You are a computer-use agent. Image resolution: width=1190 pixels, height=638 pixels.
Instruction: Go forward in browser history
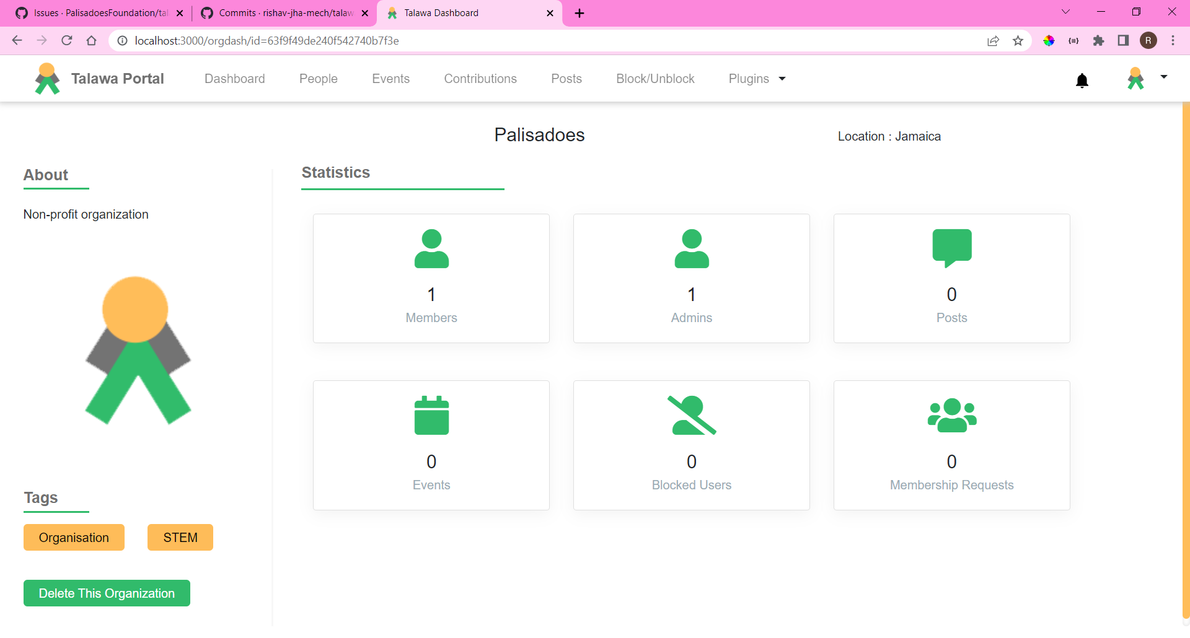pyautogui.click(x=42, y=41)
